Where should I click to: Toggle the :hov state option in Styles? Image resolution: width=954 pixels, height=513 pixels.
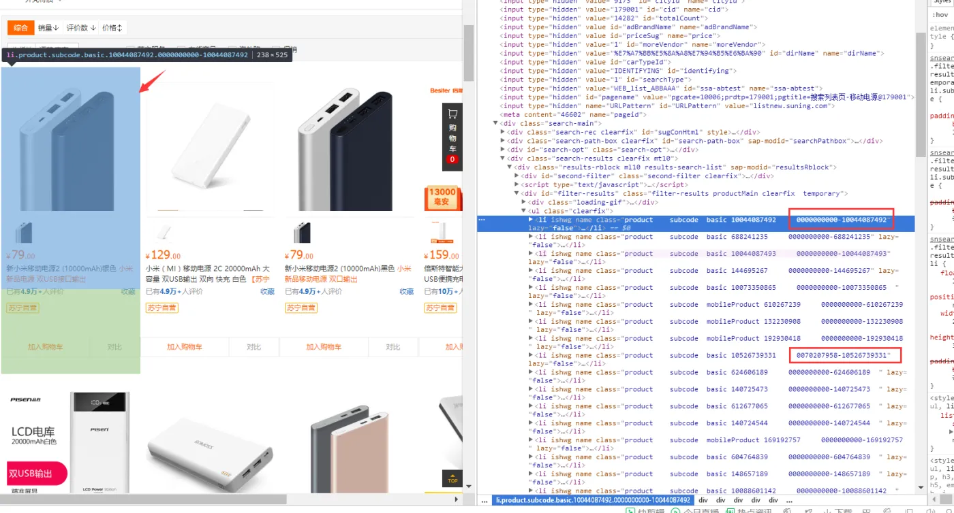940,14
